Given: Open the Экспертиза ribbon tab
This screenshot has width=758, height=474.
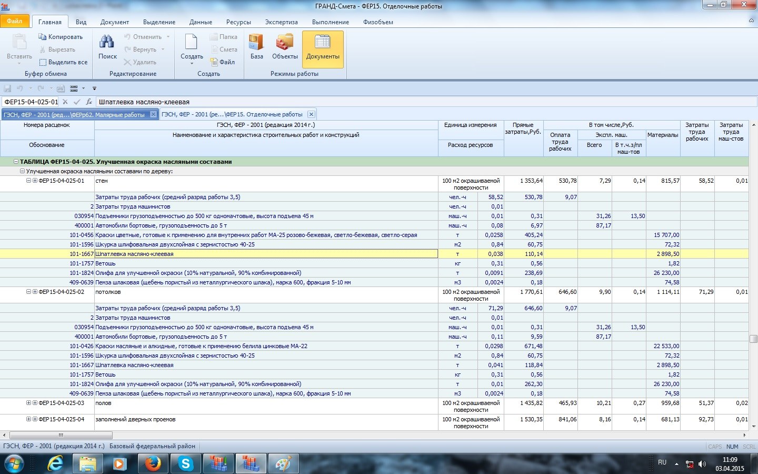Looking at the screenshot, I should pyautogui.click(x=281, y=22).
